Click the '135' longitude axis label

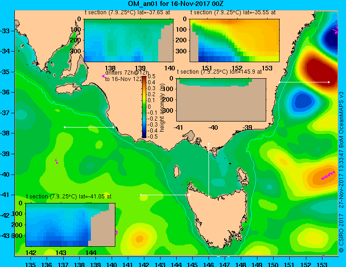[x=30, y=264]
